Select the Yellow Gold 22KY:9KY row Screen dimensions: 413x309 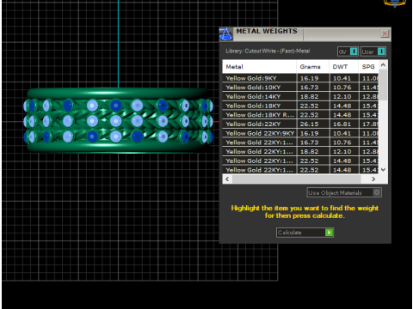pos(300,133)
